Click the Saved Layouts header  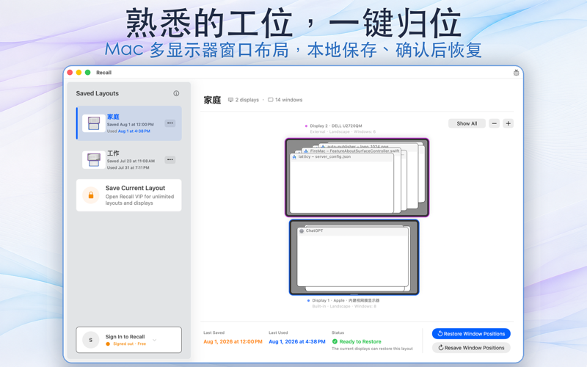[98, 93]
